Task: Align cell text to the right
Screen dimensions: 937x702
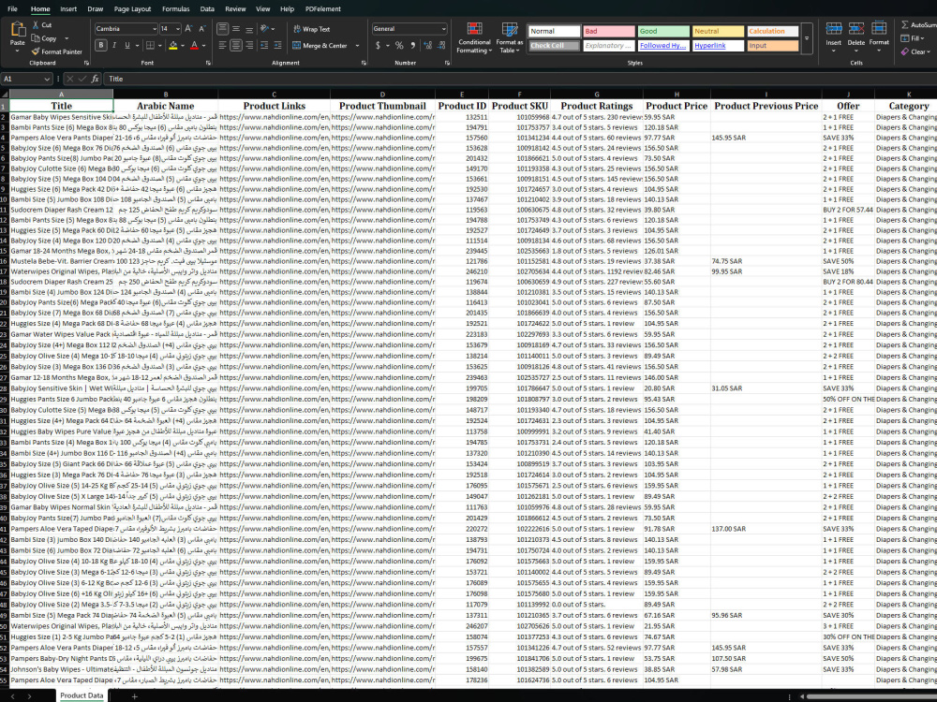Action: [x=249, y=45]
